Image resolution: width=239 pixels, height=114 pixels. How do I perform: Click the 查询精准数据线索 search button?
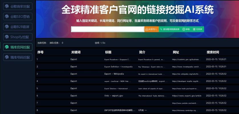(x=170, y=29)
